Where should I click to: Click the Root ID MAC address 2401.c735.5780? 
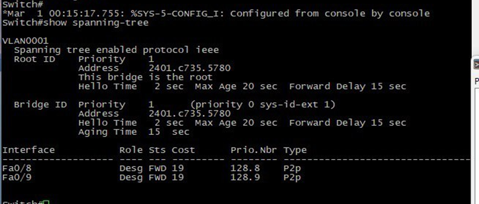point(189,68)
